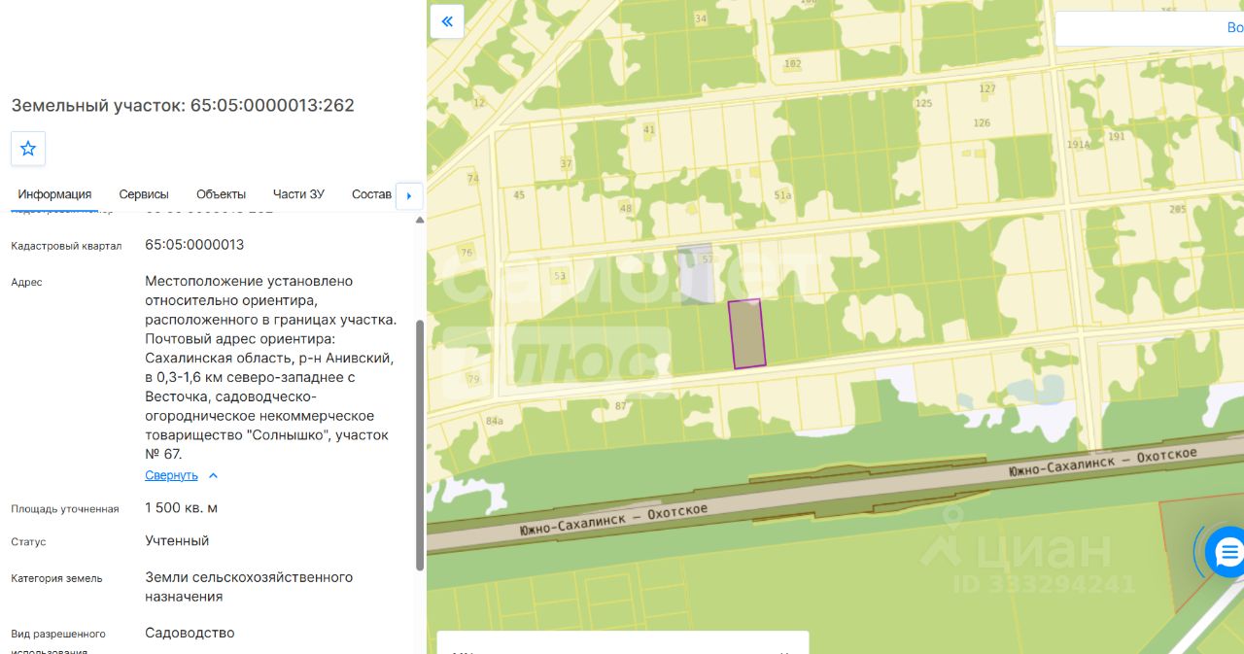This screenshot has height=654, width=1244.
Task: Click map parcel labeled 51а
Action: click(x=782, y=195)
